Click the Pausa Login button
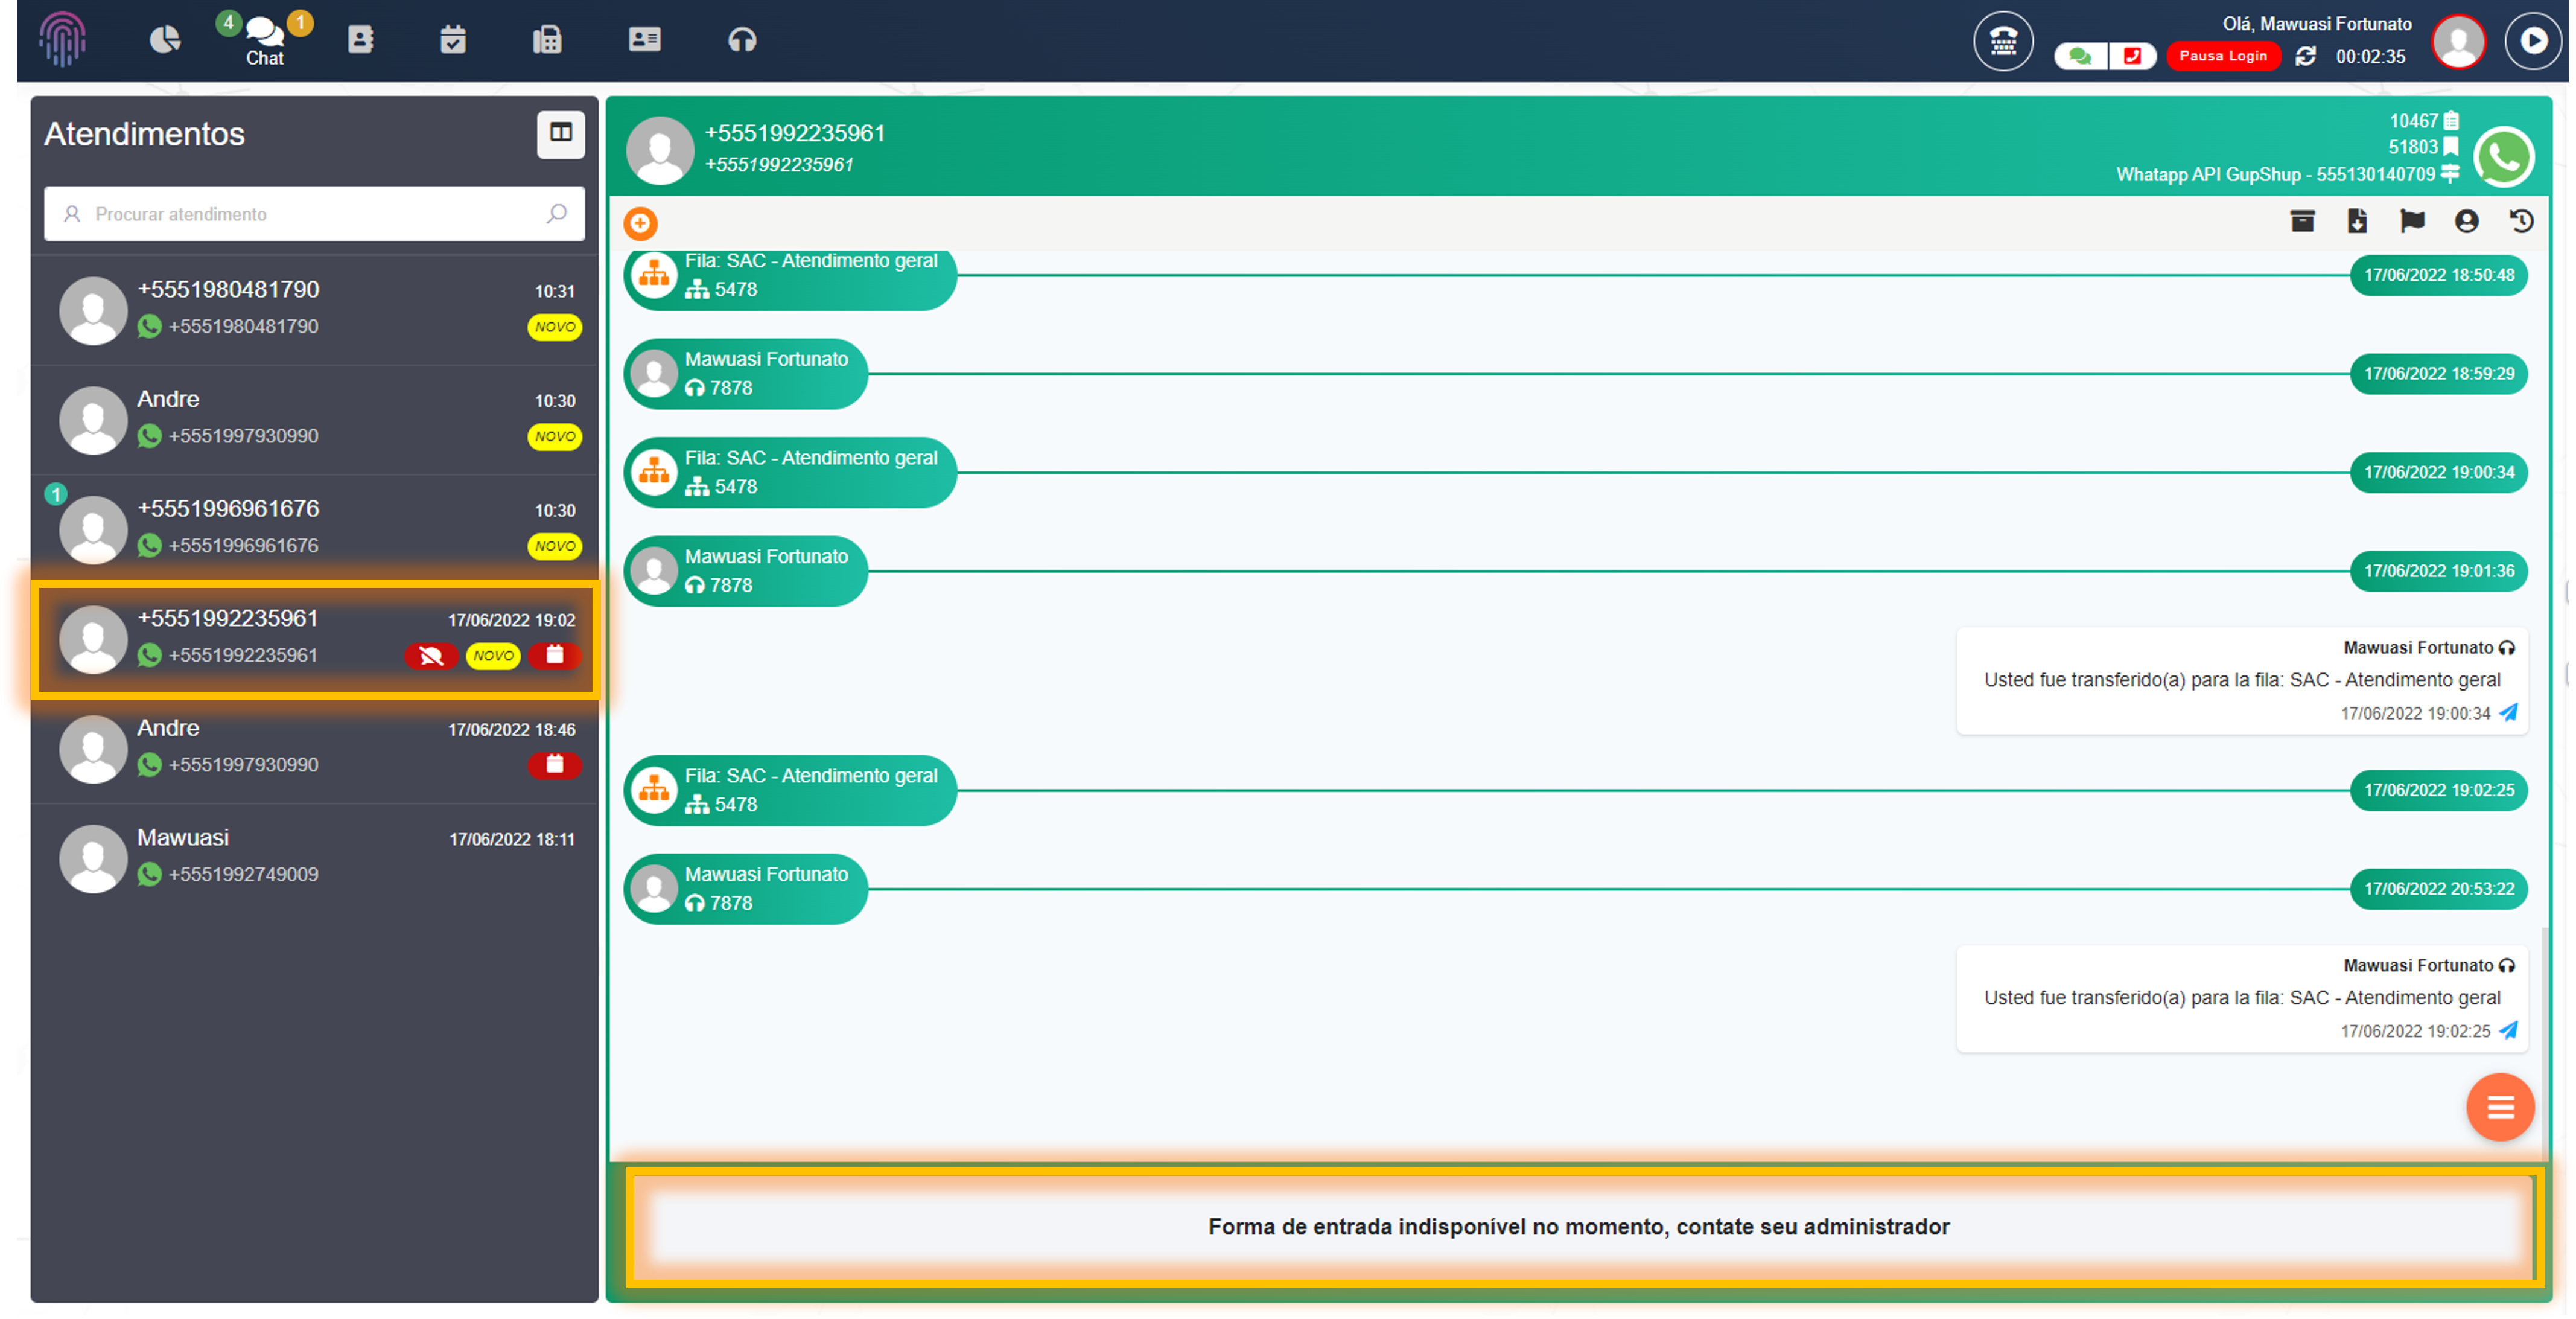This screenshot has width=2576, height=1319. click(2223, 56)
